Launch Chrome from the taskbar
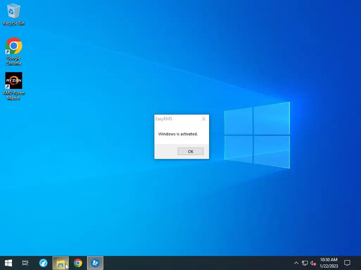Screen dimensions: 361x270 (x=78, y=263)
